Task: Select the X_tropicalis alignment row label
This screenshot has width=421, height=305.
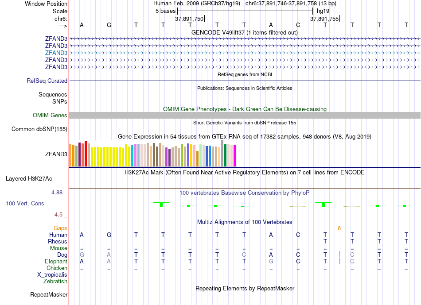Action: pos(52,275)
